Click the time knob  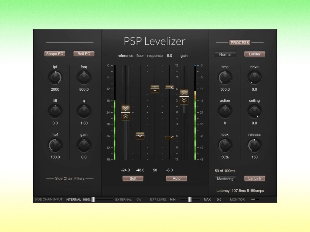pyautogui.click(x=225, y=78)
